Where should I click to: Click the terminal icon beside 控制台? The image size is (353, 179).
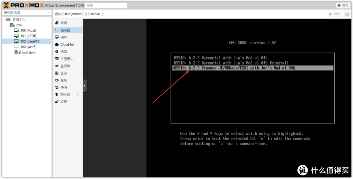(x=57, y=30)
